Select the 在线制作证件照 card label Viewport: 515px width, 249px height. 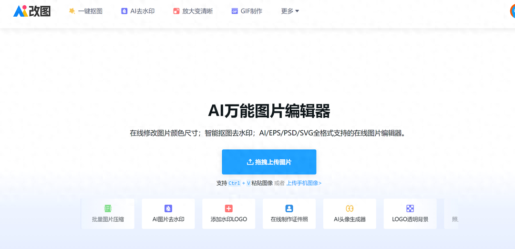click(289, 220)
